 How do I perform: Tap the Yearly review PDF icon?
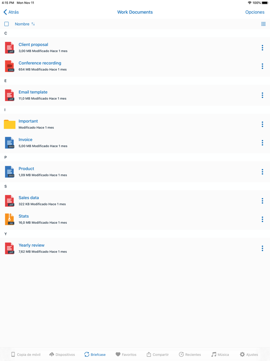point(9,248)
